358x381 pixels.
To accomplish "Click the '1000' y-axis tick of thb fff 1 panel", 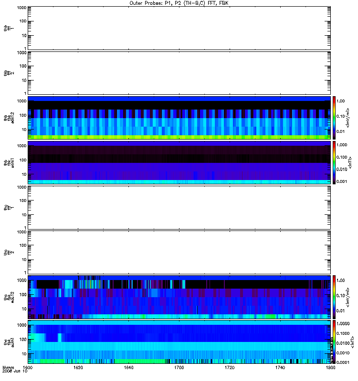I will pos(21,8).
